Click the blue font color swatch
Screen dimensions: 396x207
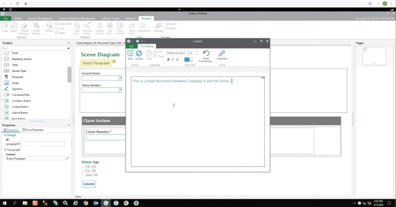[187, 59]
